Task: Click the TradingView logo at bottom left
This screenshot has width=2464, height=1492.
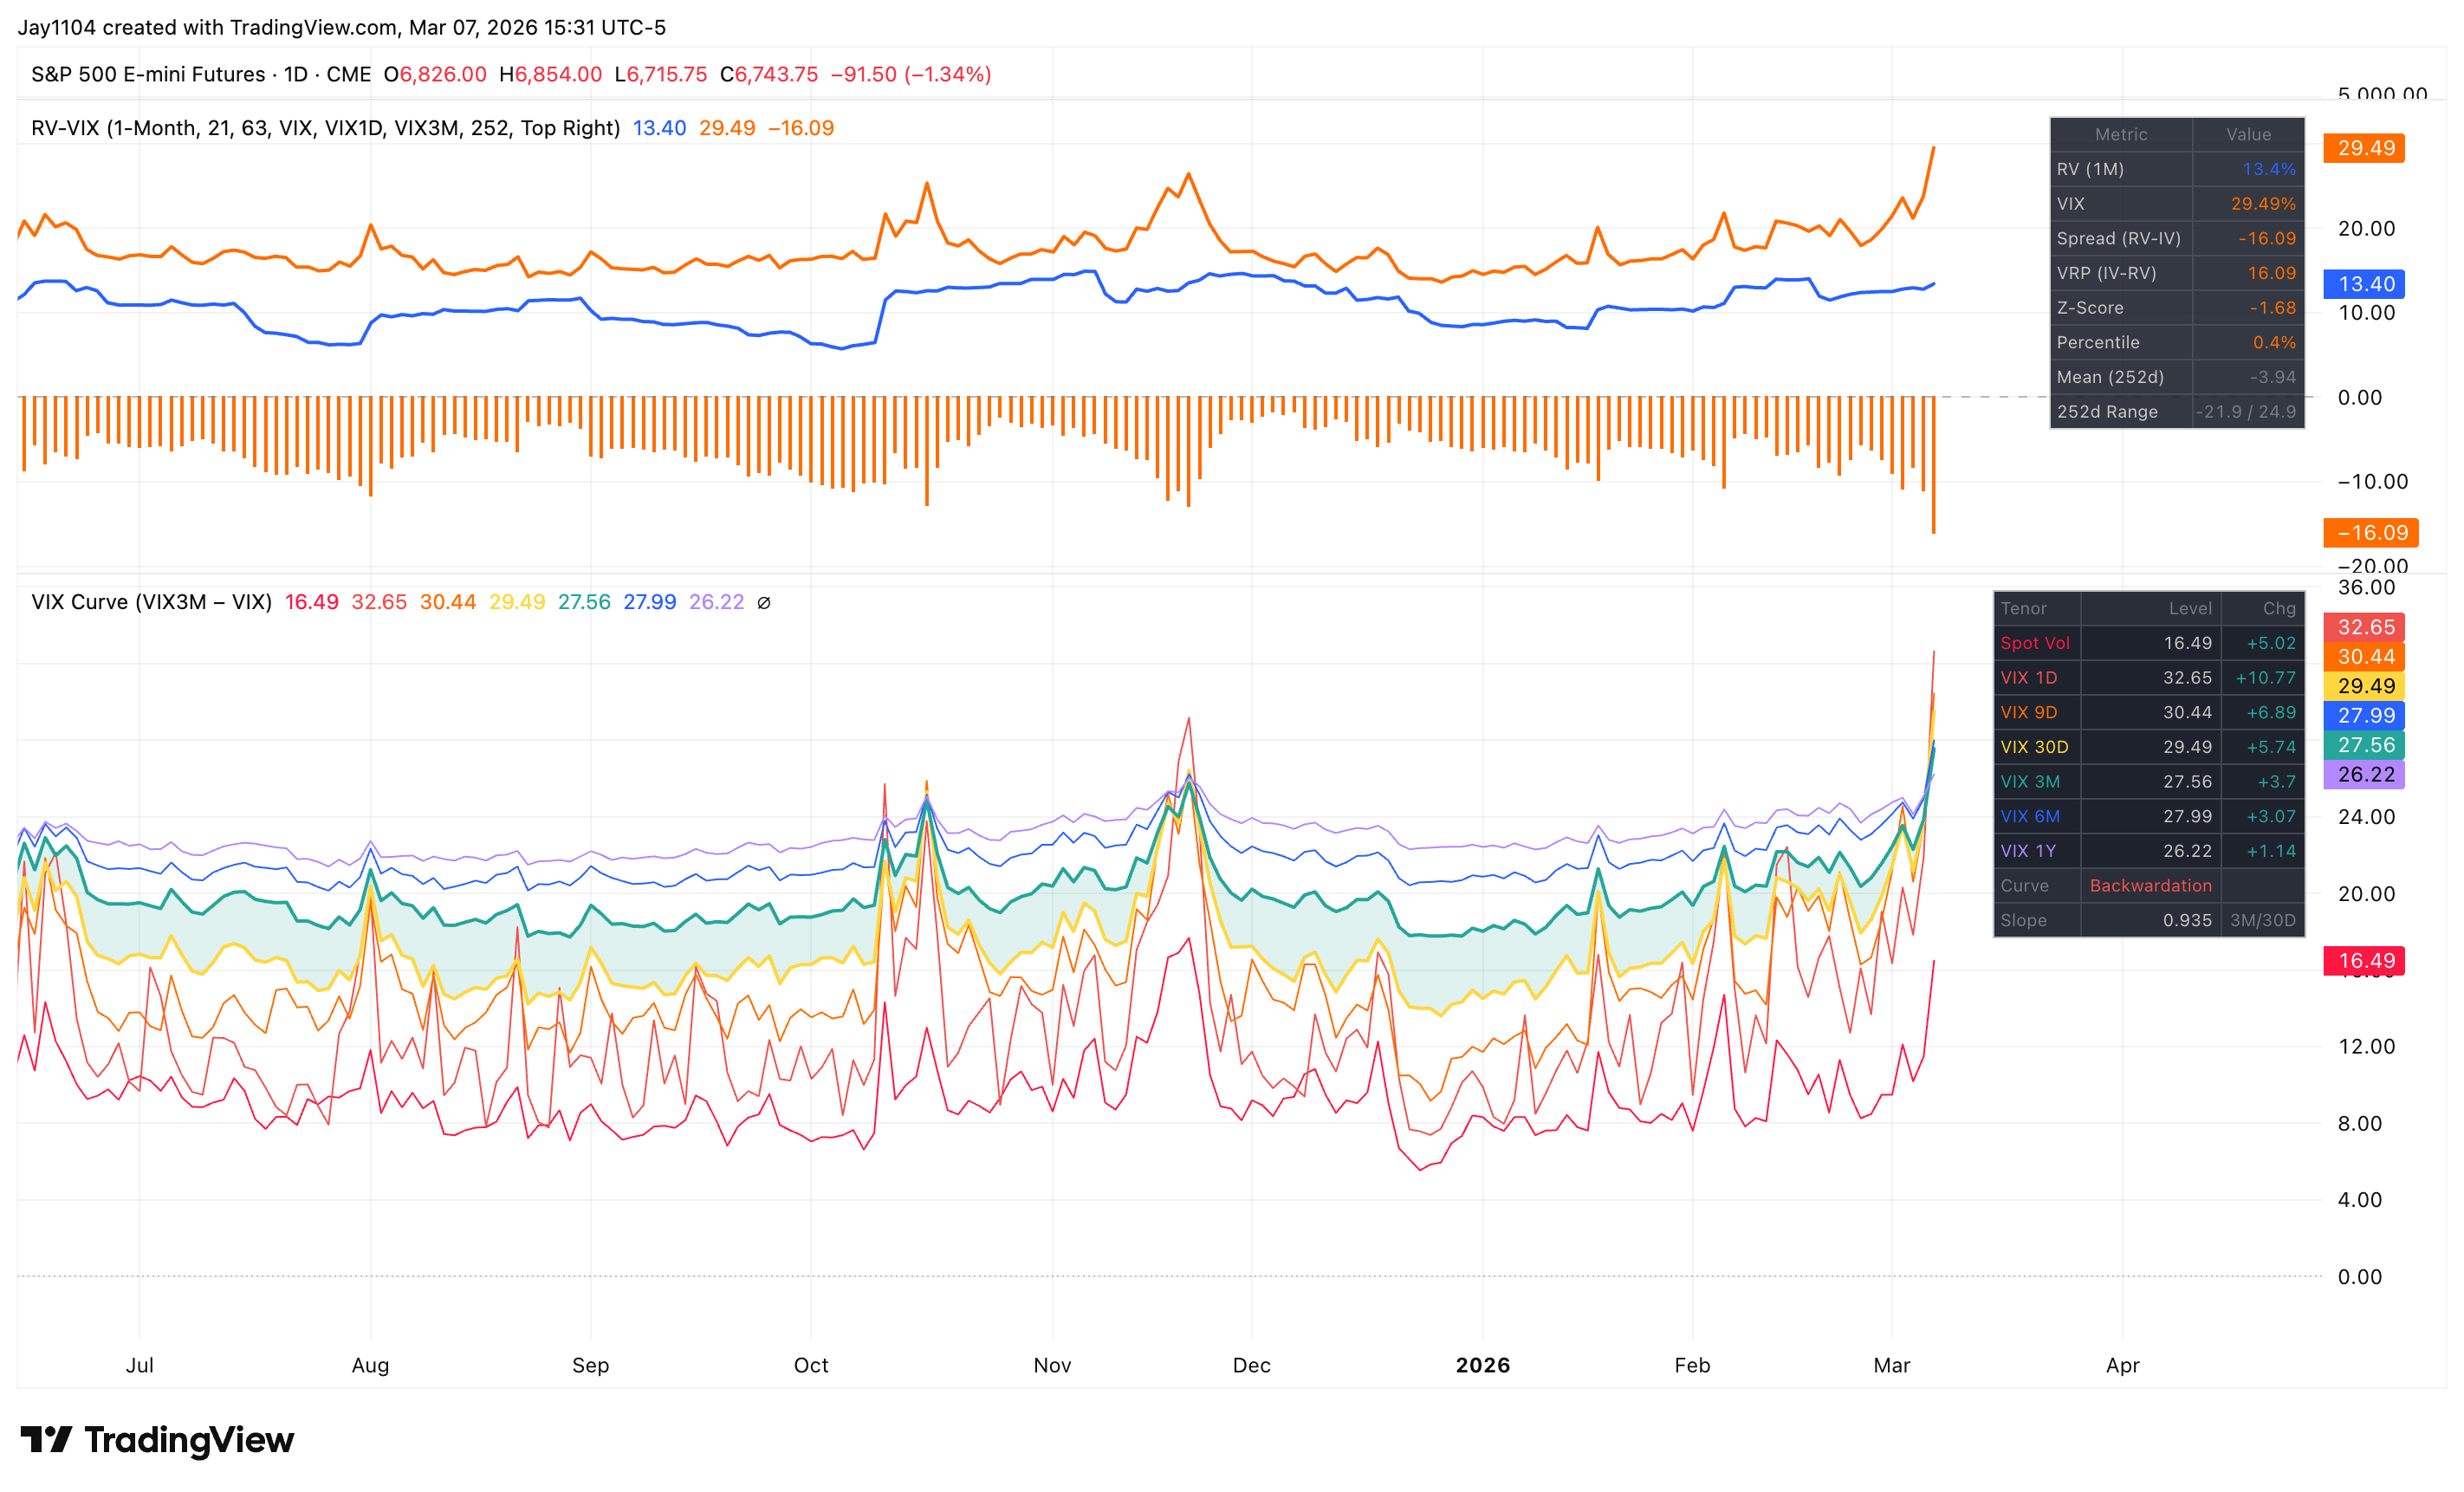Action: click(157, 1440)
